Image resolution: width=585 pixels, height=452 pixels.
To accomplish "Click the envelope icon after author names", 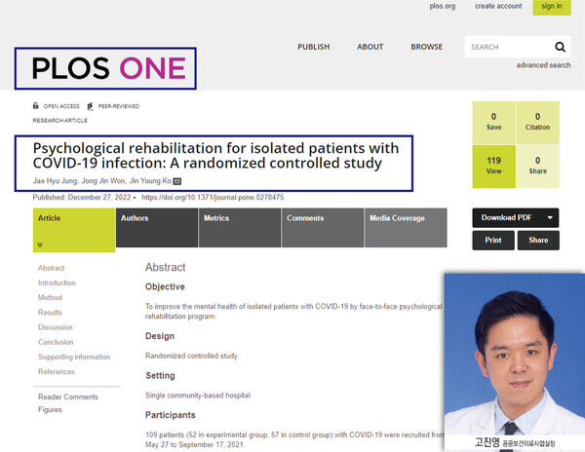I will (x=177, y=181).
